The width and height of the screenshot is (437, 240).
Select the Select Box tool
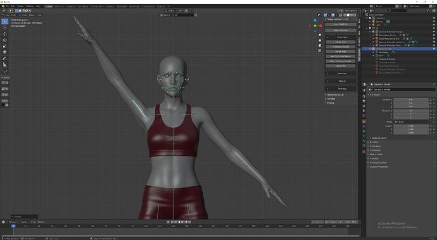click(4, 22)
